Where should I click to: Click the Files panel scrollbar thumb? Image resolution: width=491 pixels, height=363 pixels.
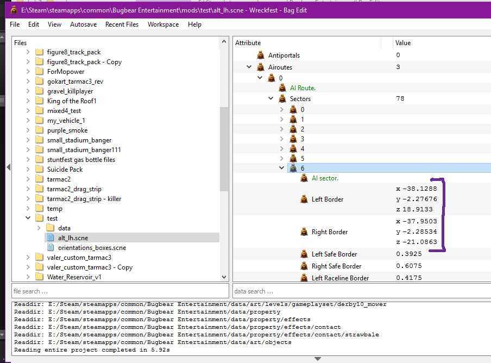pyautogui.click(x=224, y=149)
